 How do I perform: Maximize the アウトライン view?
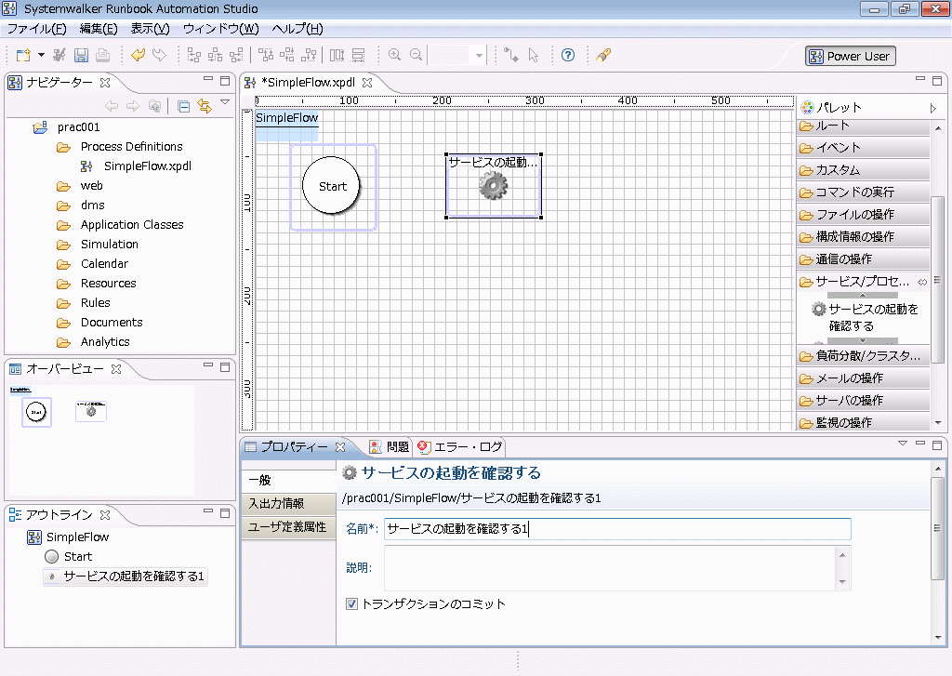tap(225, 513)
